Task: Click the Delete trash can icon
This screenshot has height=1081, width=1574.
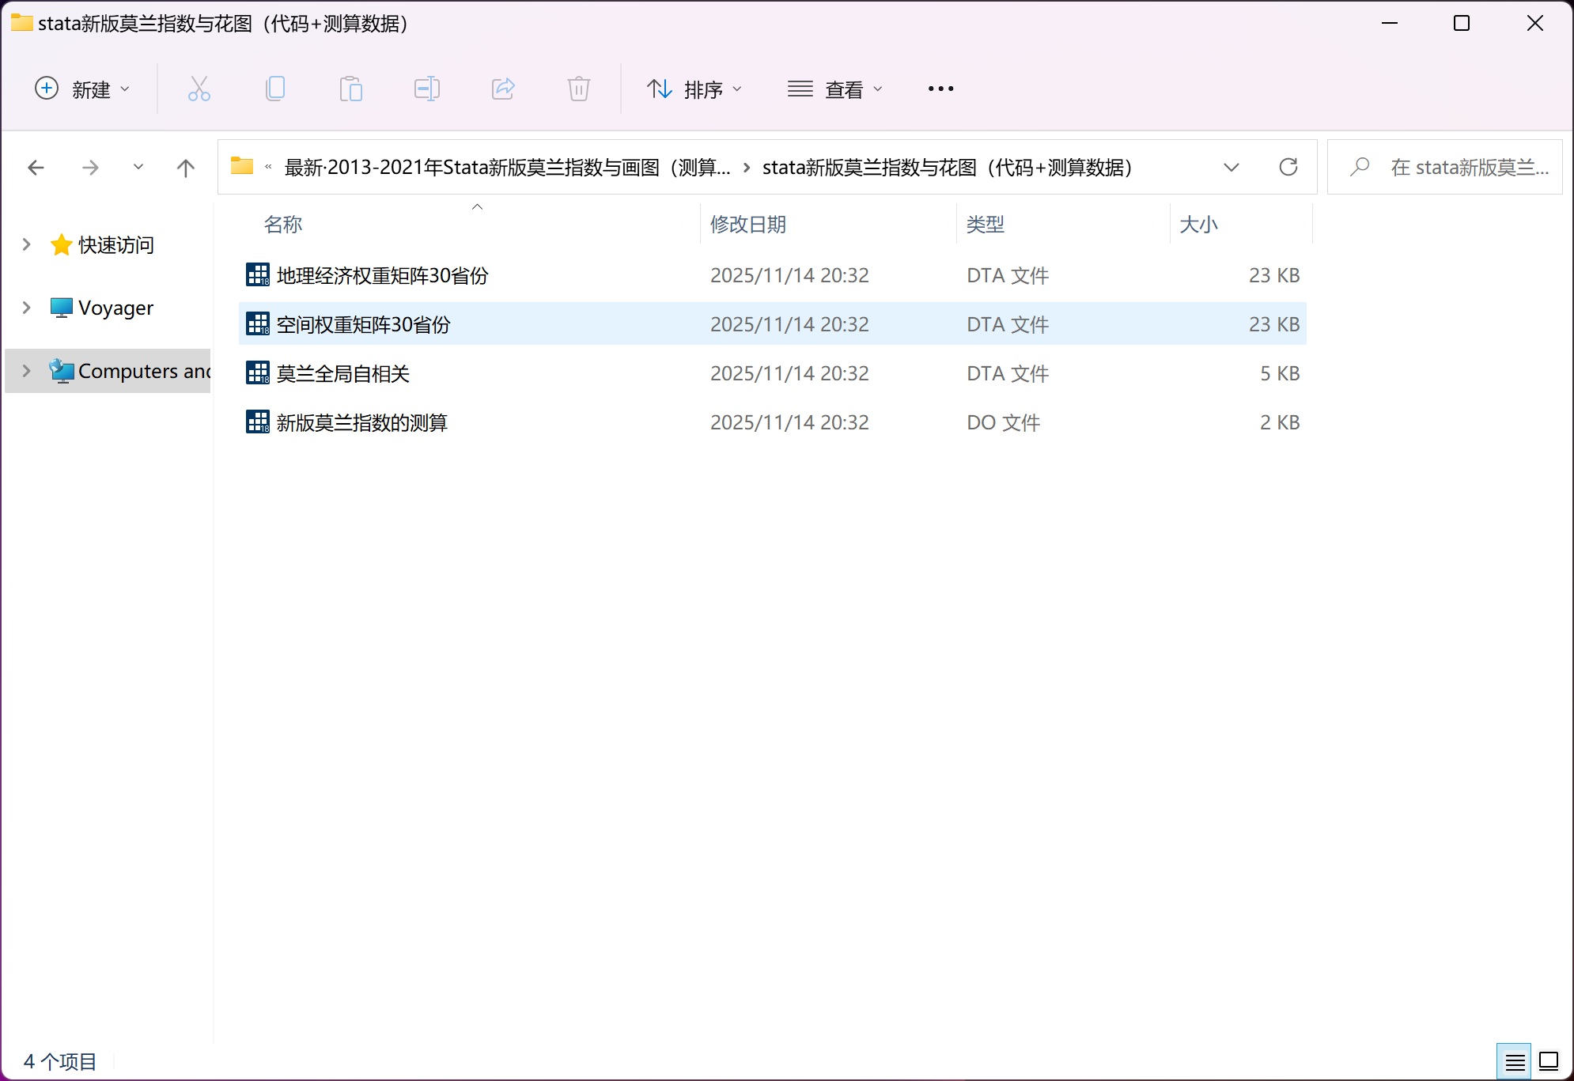Action: pos(578,89)
